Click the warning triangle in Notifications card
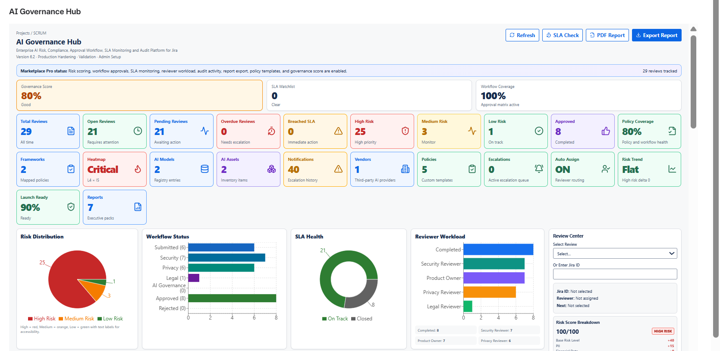 coord(338,169)
